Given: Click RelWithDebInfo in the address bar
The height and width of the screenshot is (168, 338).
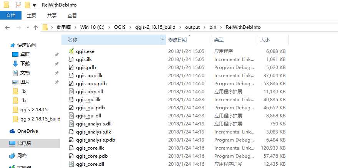Looking at the screenshot, I should (x=243, y=27).
